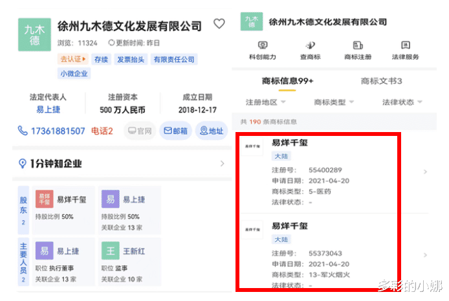The image size is (449, 301).
Task: Click 商标类型: 13-军火烟火 text
Action: coord(311,274)
